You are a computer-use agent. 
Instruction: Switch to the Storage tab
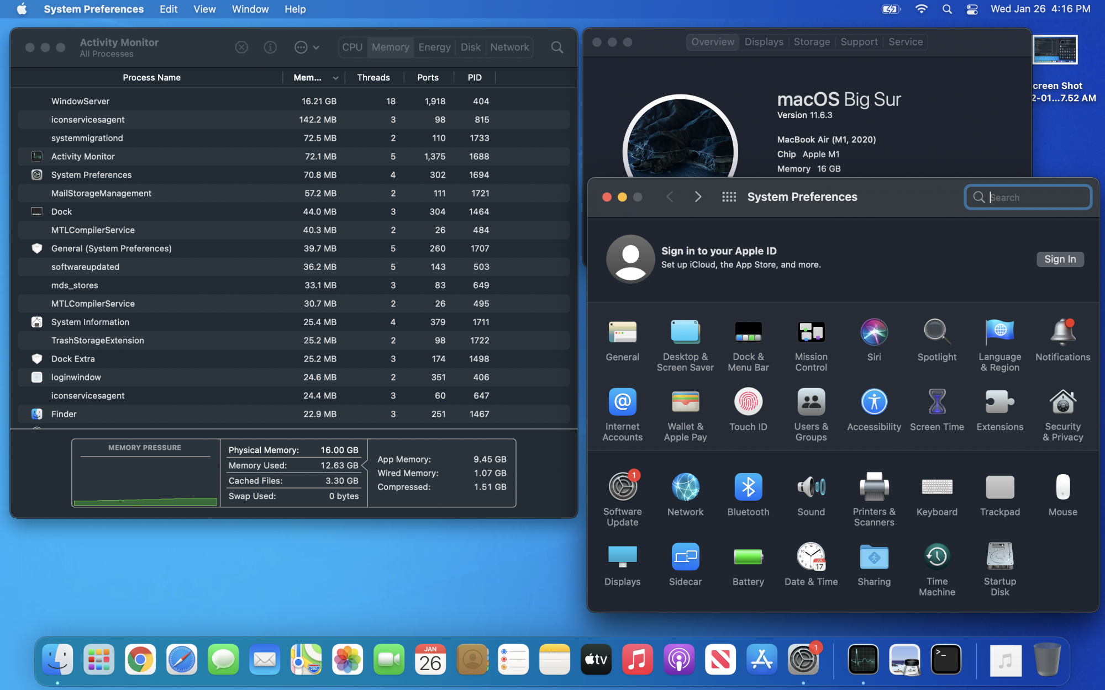[x=811, y=42]
